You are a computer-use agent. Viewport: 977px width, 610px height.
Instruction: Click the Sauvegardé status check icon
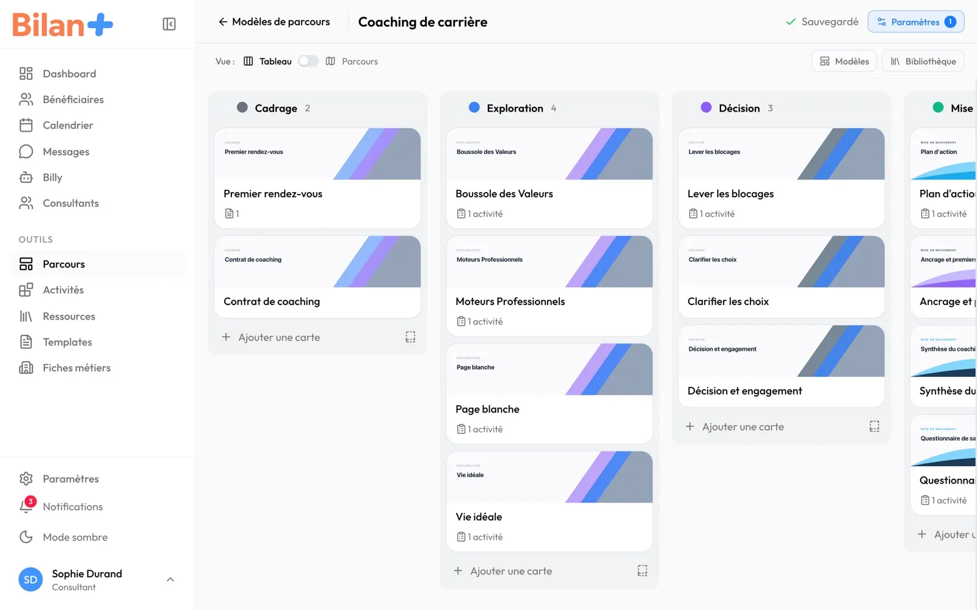click(791, 22)
